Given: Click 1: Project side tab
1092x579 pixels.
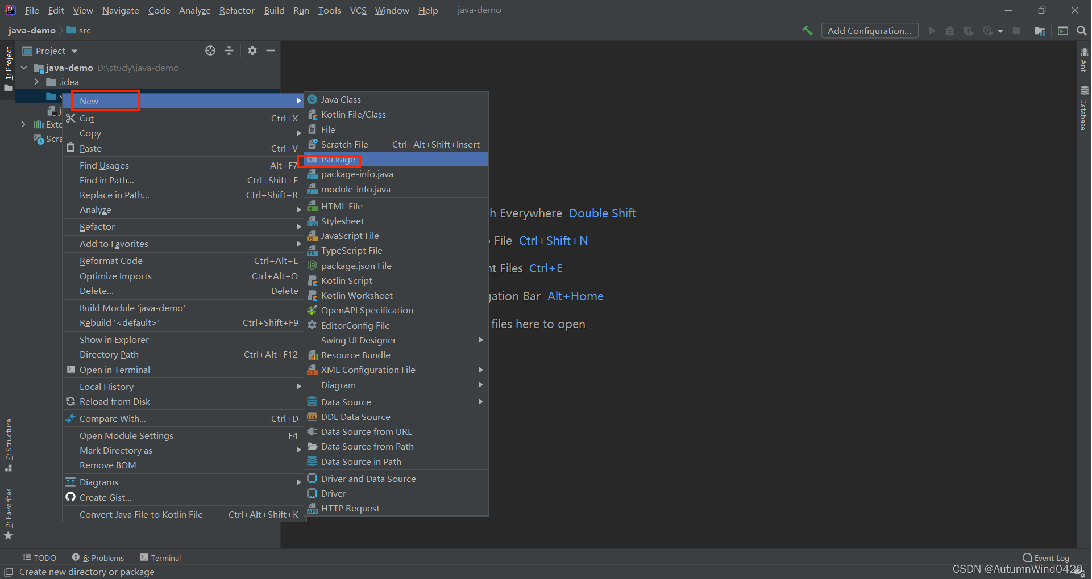Looking at the screenshot, I should [x=9, y=68].
